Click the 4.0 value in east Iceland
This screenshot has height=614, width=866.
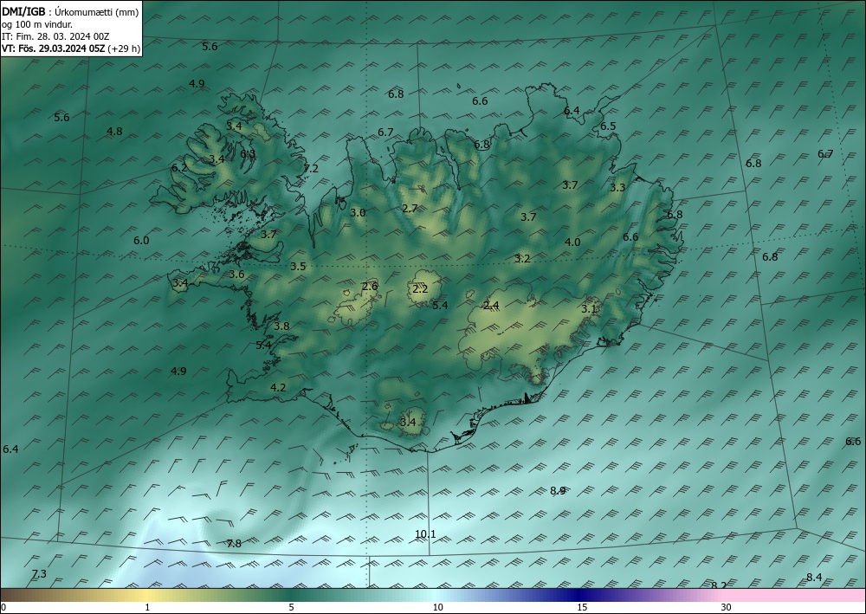click(572, 242)
